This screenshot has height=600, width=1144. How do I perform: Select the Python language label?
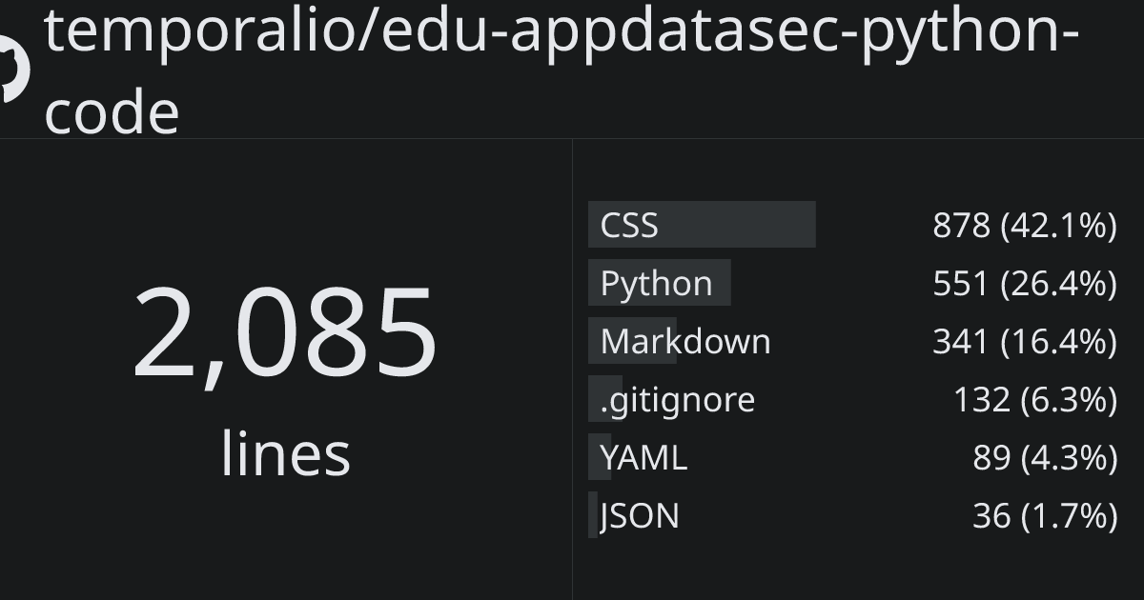656,284
